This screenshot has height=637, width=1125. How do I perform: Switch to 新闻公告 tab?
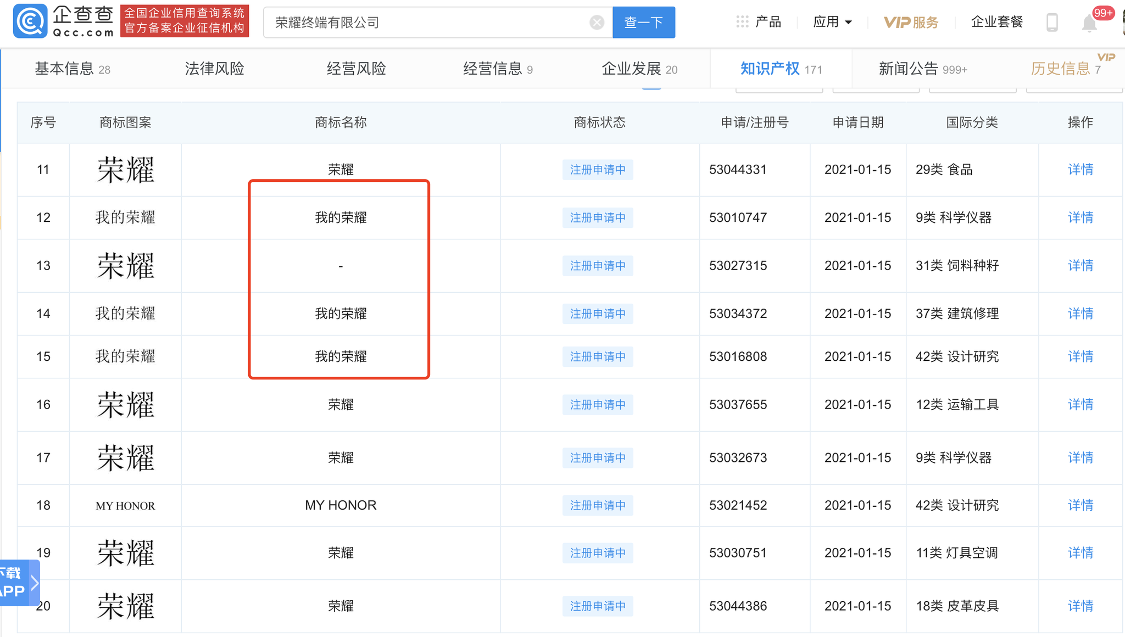[923, 69]
